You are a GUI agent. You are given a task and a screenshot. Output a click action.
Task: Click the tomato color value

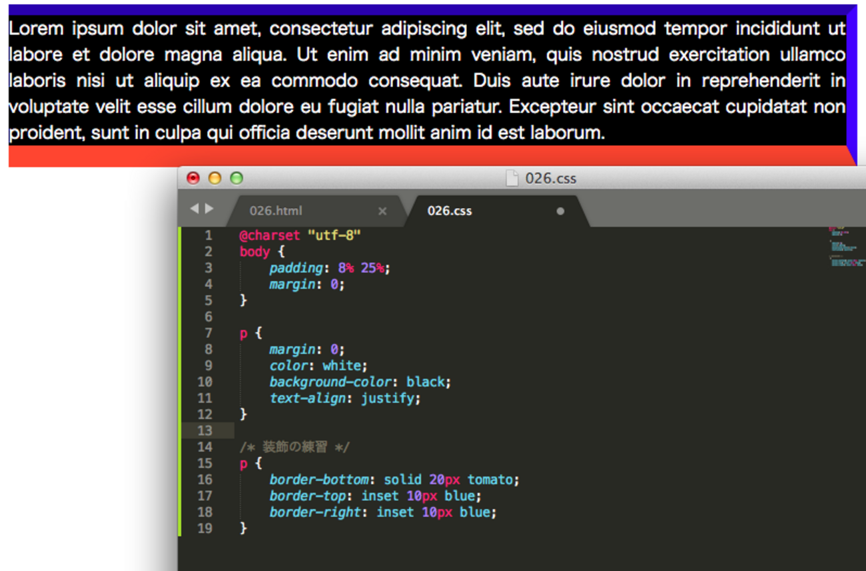click(x=490, y=480)
